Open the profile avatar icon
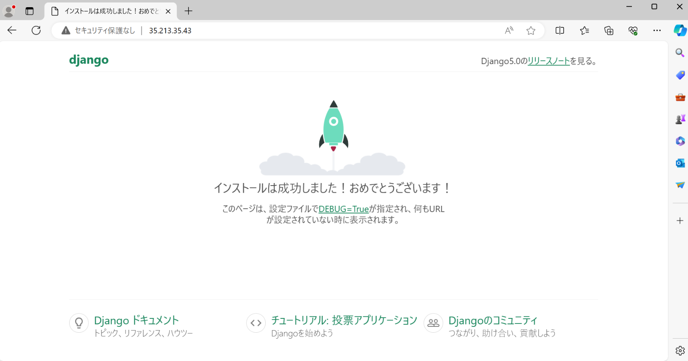Image resolution: width=688 pixels, height=361 pixels. click(x=9, y=11)
